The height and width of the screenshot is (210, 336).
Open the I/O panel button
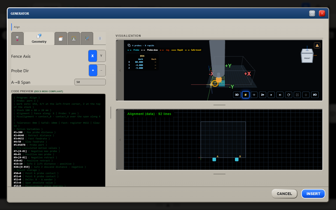tap(315, 95)
